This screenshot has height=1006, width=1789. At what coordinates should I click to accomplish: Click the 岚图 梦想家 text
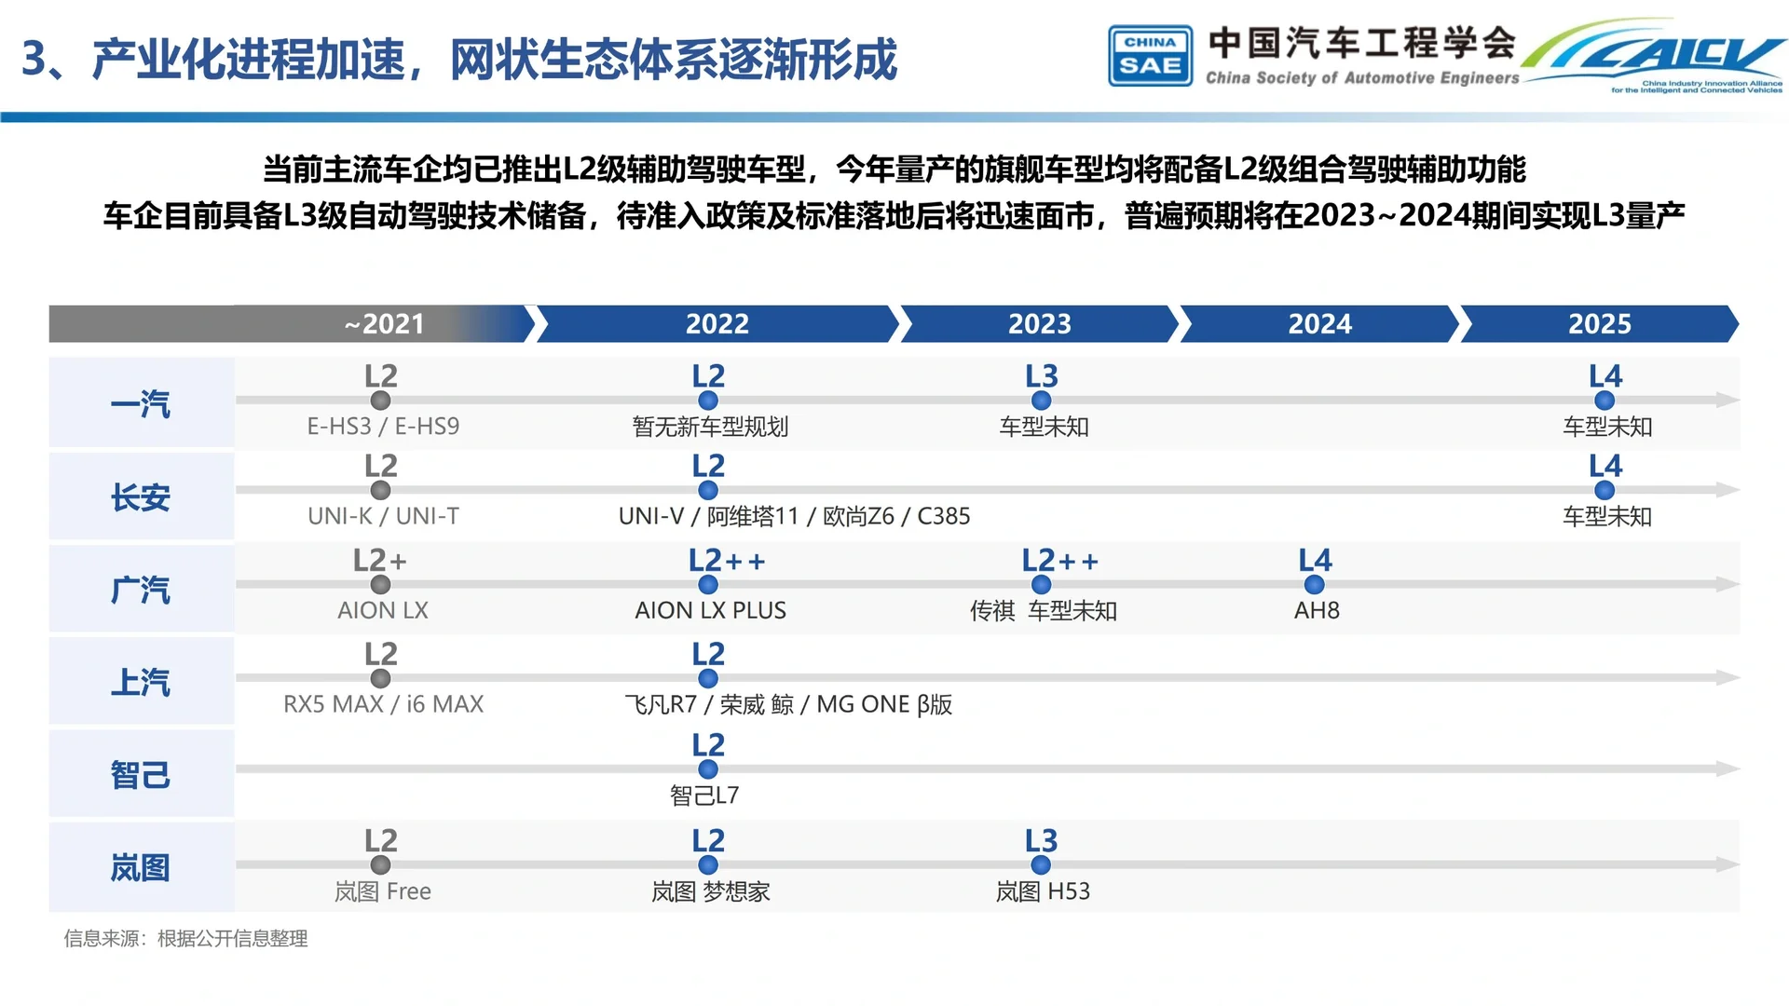pos(710,891)
